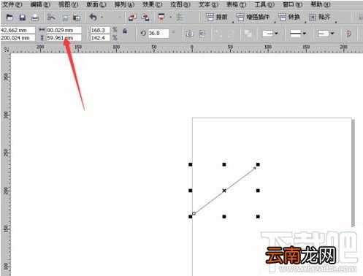Click the Export icon
Screen dimensions: 363x276
point(145,18)
